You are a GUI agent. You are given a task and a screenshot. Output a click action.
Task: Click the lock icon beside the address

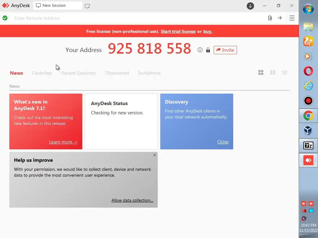[x=208, y=50]
